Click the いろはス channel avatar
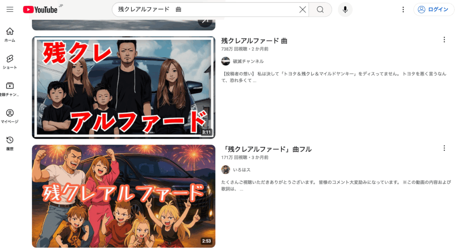This screenshot has height=251, width=459. tap(225, 170)
